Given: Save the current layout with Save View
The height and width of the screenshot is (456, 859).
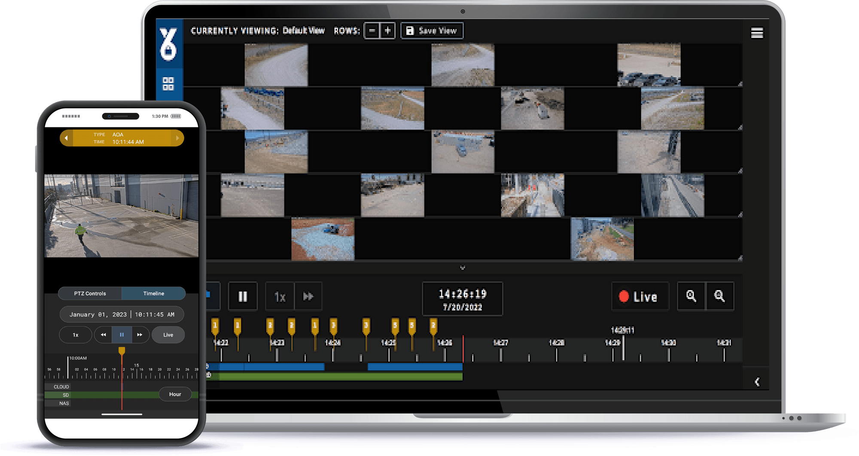Looking at the screenshot, I should pyautogui.click(x=432, y=30).
